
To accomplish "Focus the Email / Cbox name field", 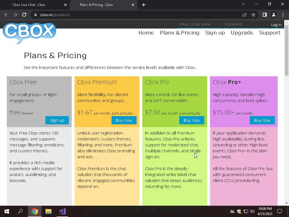I will pyautogui.click(x=200, y=24).
